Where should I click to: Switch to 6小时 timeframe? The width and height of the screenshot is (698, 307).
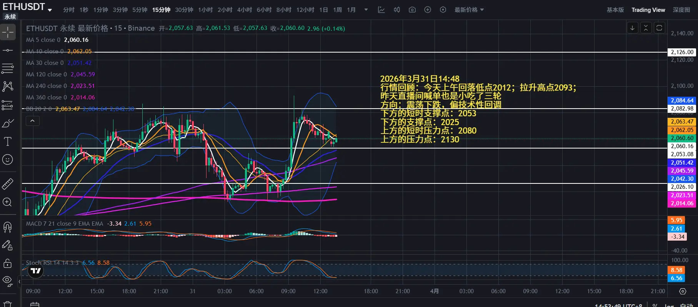tap(264, 10)
